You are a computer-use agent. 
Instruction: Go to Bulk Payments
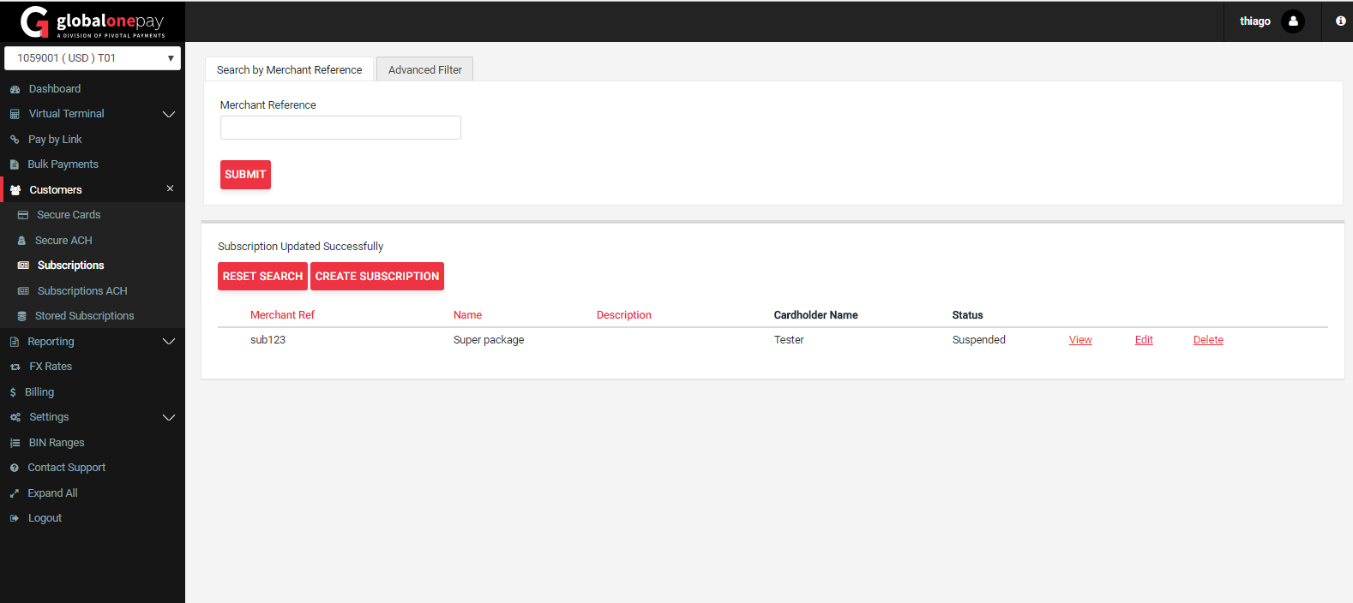(63, 164)
